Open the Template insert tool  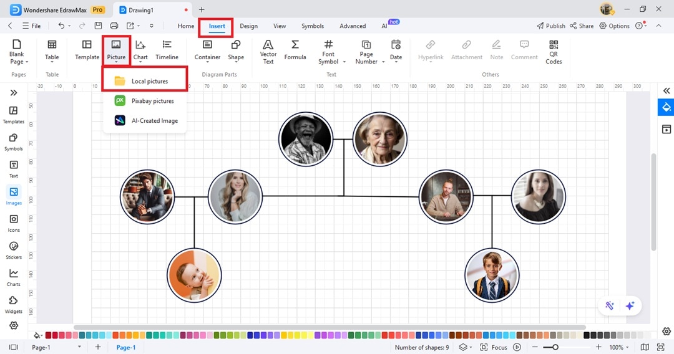pyautogui.click(x=87, y=50)
